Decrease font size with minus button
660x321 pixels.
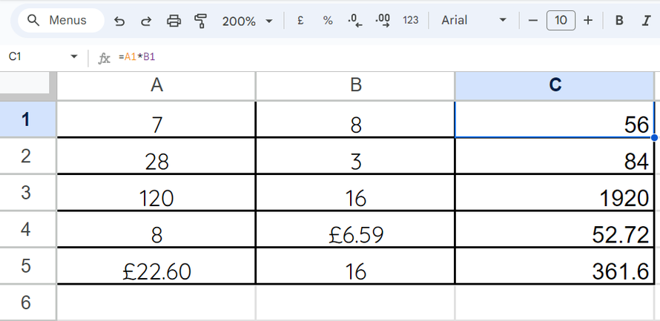533,20
